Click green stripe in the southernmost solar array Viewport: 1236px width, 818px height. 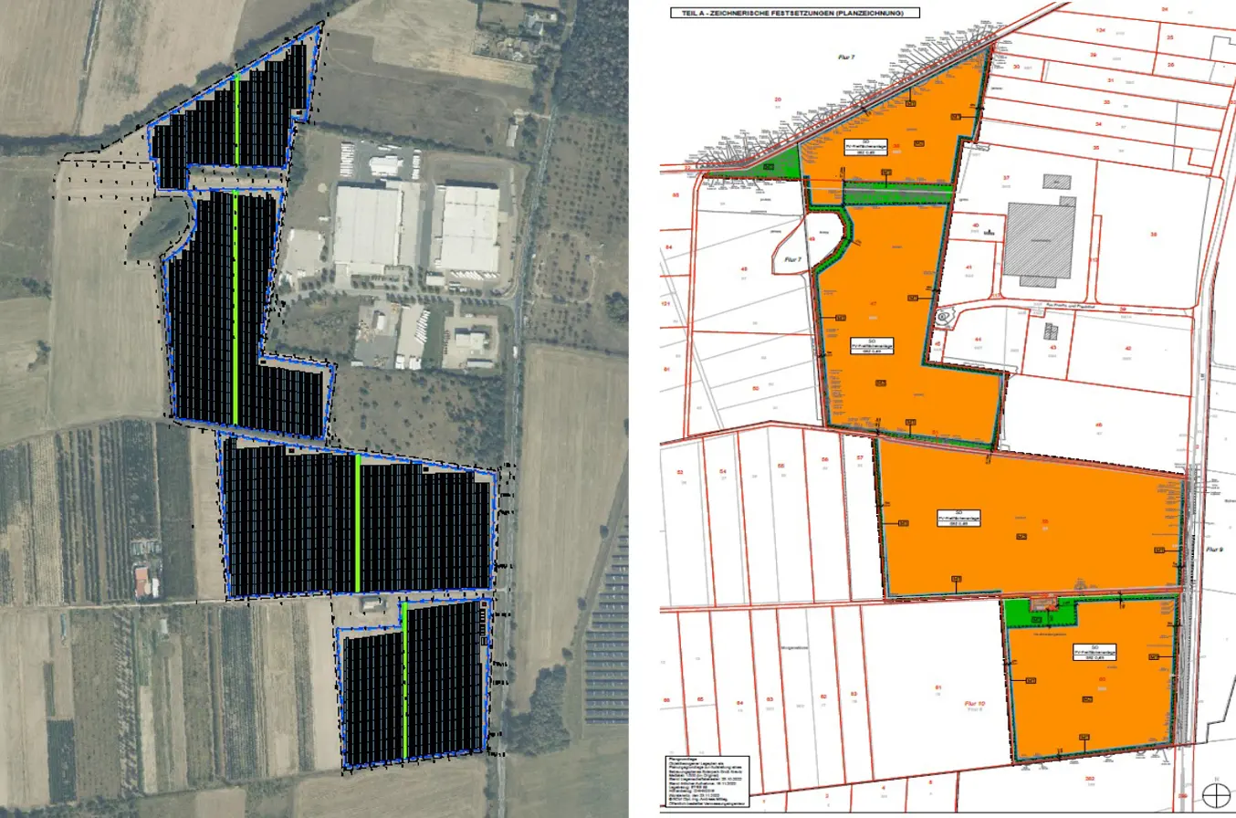coord(403,680)
